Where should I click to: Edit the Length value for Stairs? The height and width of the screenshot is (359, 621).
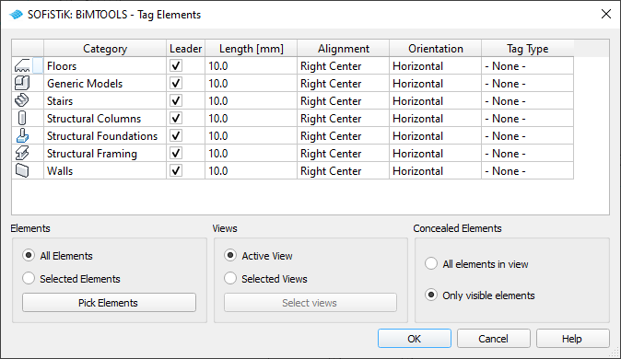click(252, 100)
